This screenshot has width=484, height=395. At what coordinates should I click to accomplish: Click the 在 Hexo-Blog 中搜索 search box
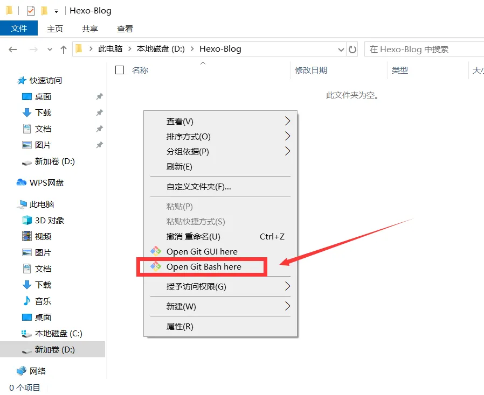click(x=426, y=49)
